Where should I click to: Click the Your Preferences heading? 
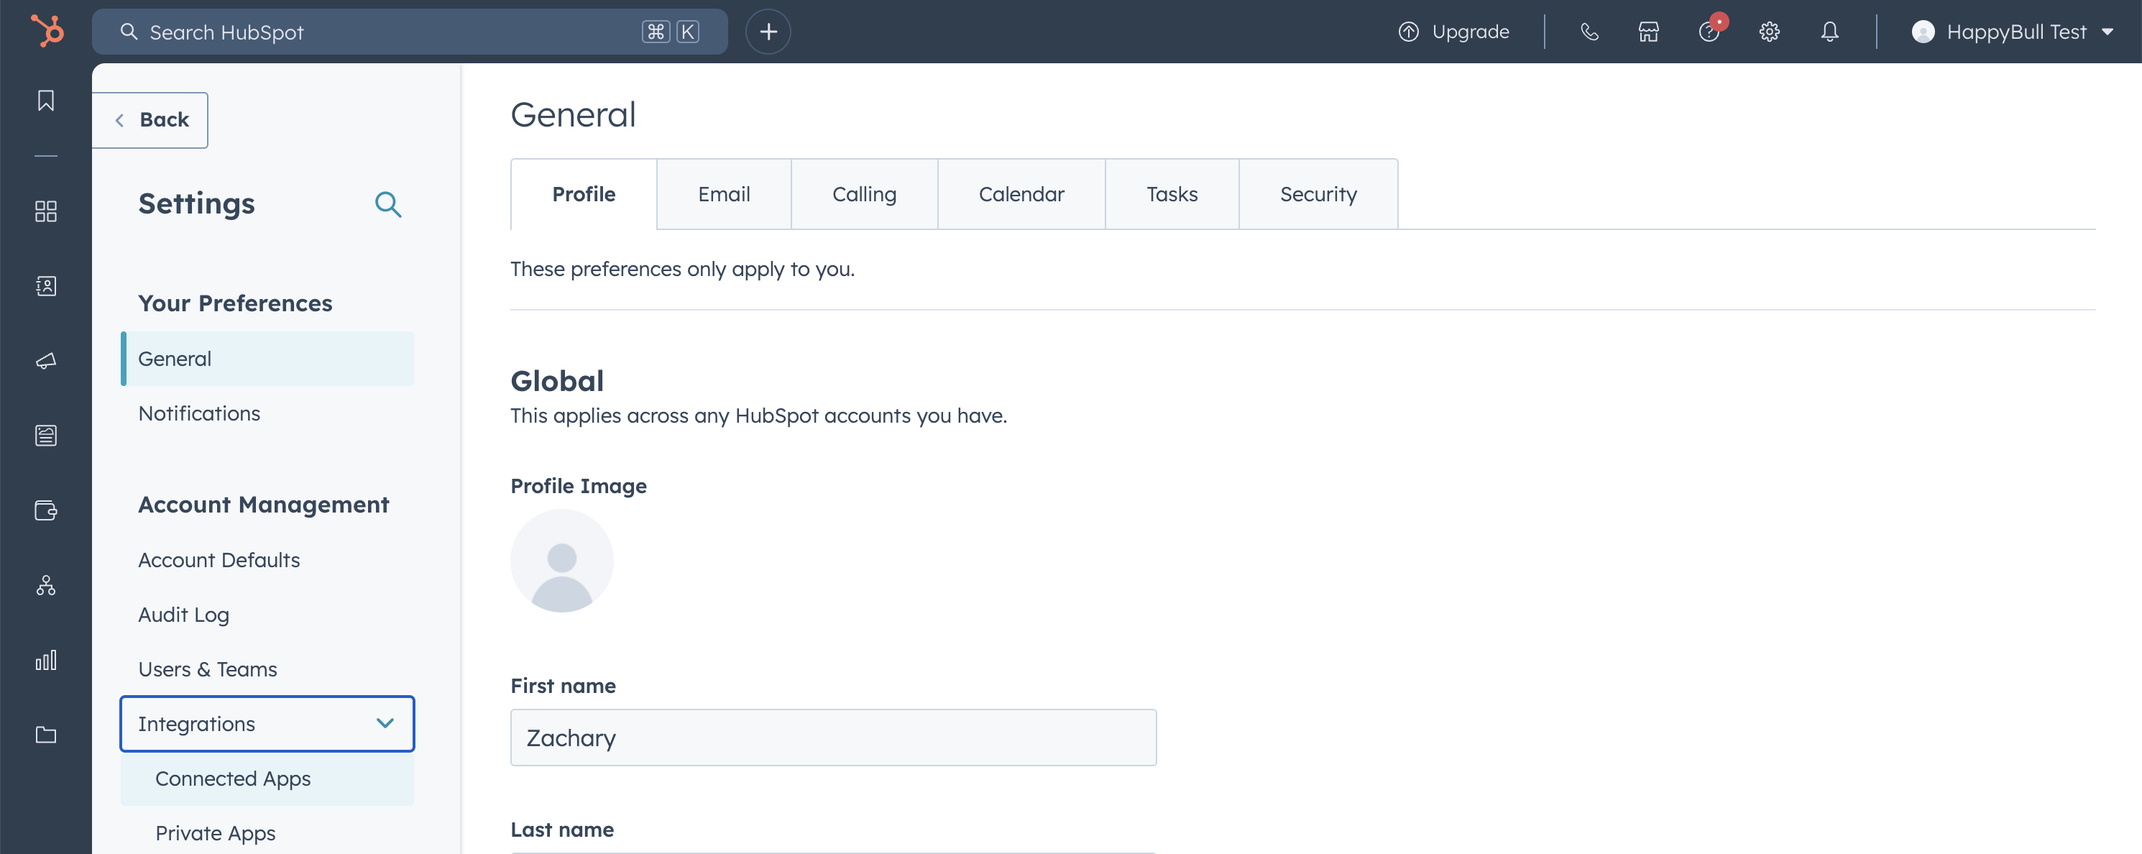[235, 303]
